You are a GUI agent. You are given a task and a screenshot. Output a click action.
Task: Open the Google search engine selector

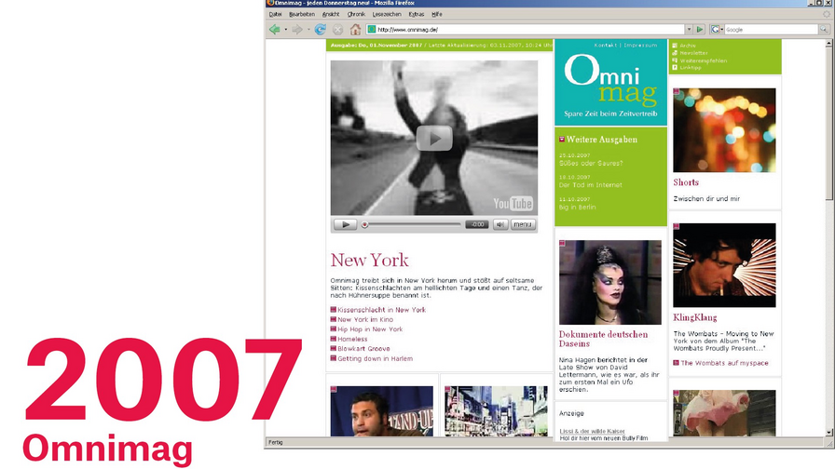tap(717, 30)
